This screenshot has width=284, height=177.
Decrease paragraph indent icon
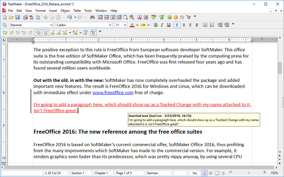[220, 25]
